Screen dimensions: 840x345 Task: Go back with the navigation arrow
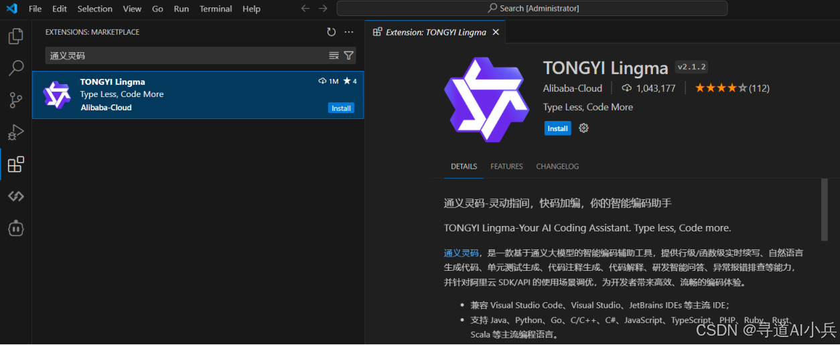coord(305,9)
